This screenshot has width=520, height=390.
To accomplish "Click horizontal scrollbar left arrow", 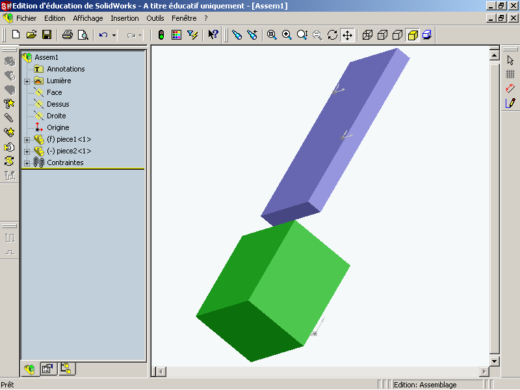I will click(x=161, y=371).
